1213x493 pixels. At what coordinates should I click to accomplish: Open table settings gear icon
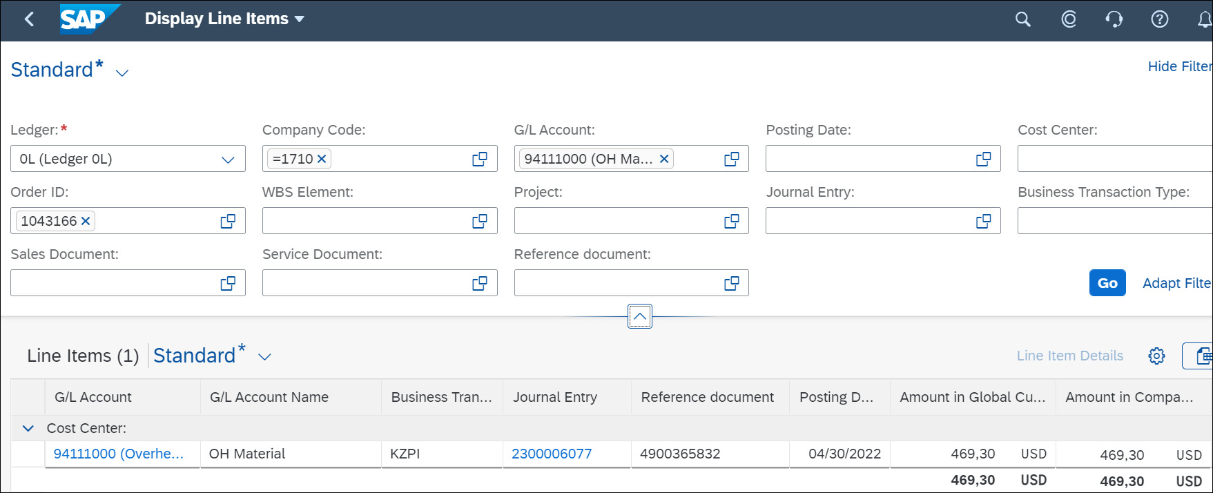(x=1156, y=356)
